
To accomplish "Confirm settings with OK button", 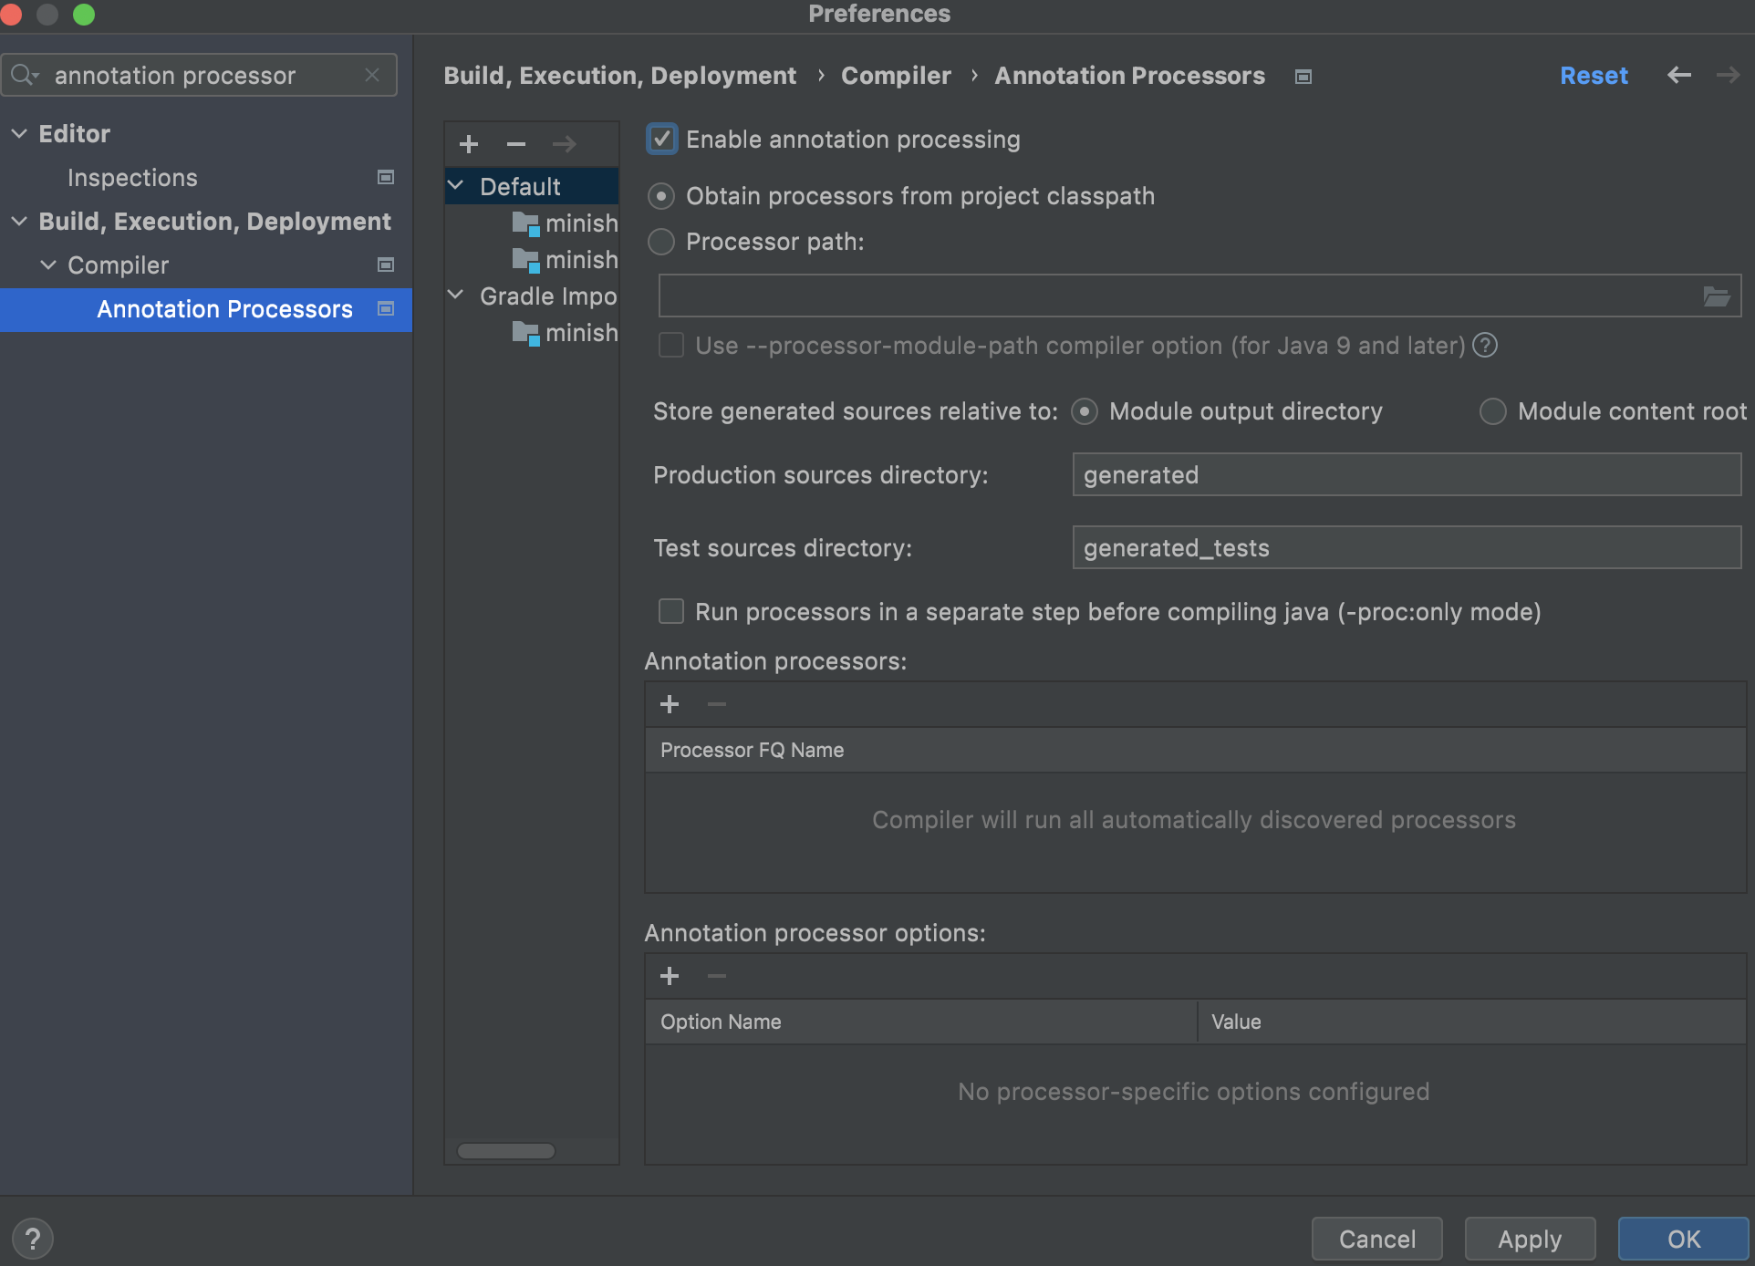I will (1683, 1239).
